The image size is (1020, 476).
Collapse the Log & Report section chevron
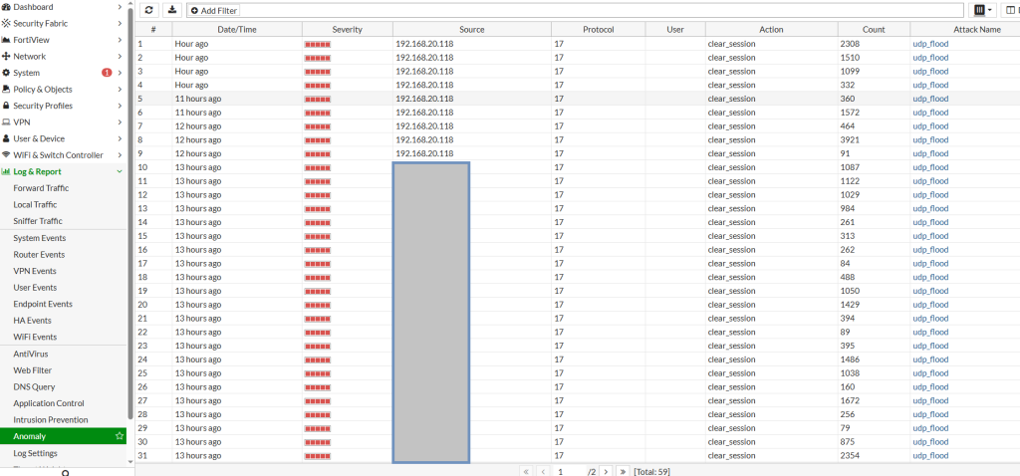point(120,171)
